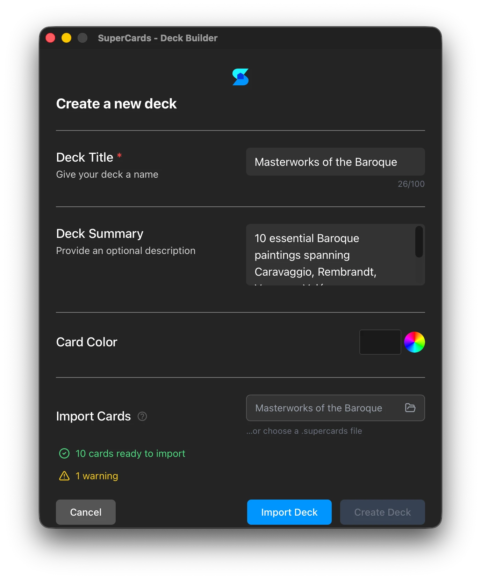Click the Import Cards file path field
Viewport: 481px width, 580px height.
336,408
